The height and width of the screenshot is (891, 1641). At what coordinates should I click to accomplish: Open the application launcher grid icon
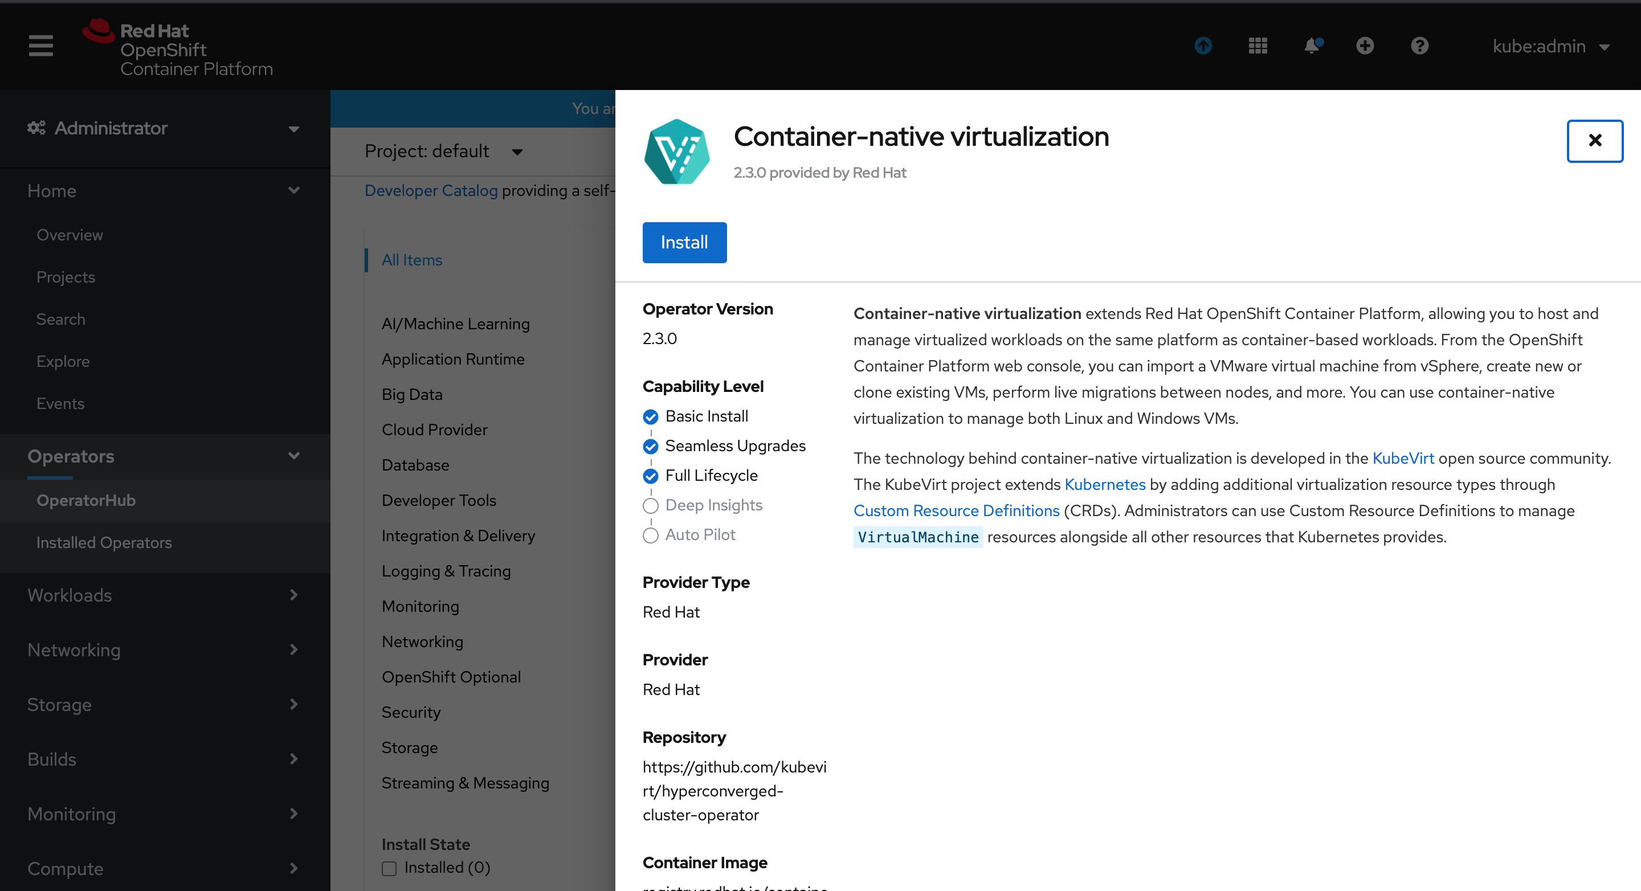(1258, 46)
